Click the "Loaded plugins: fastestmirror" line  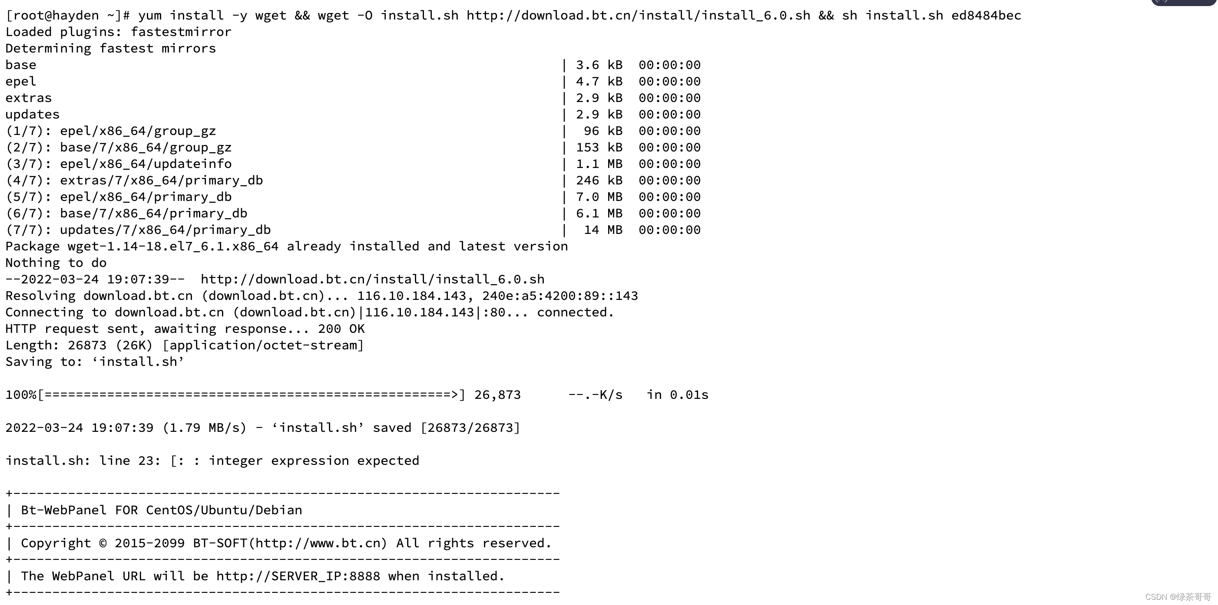118,32
